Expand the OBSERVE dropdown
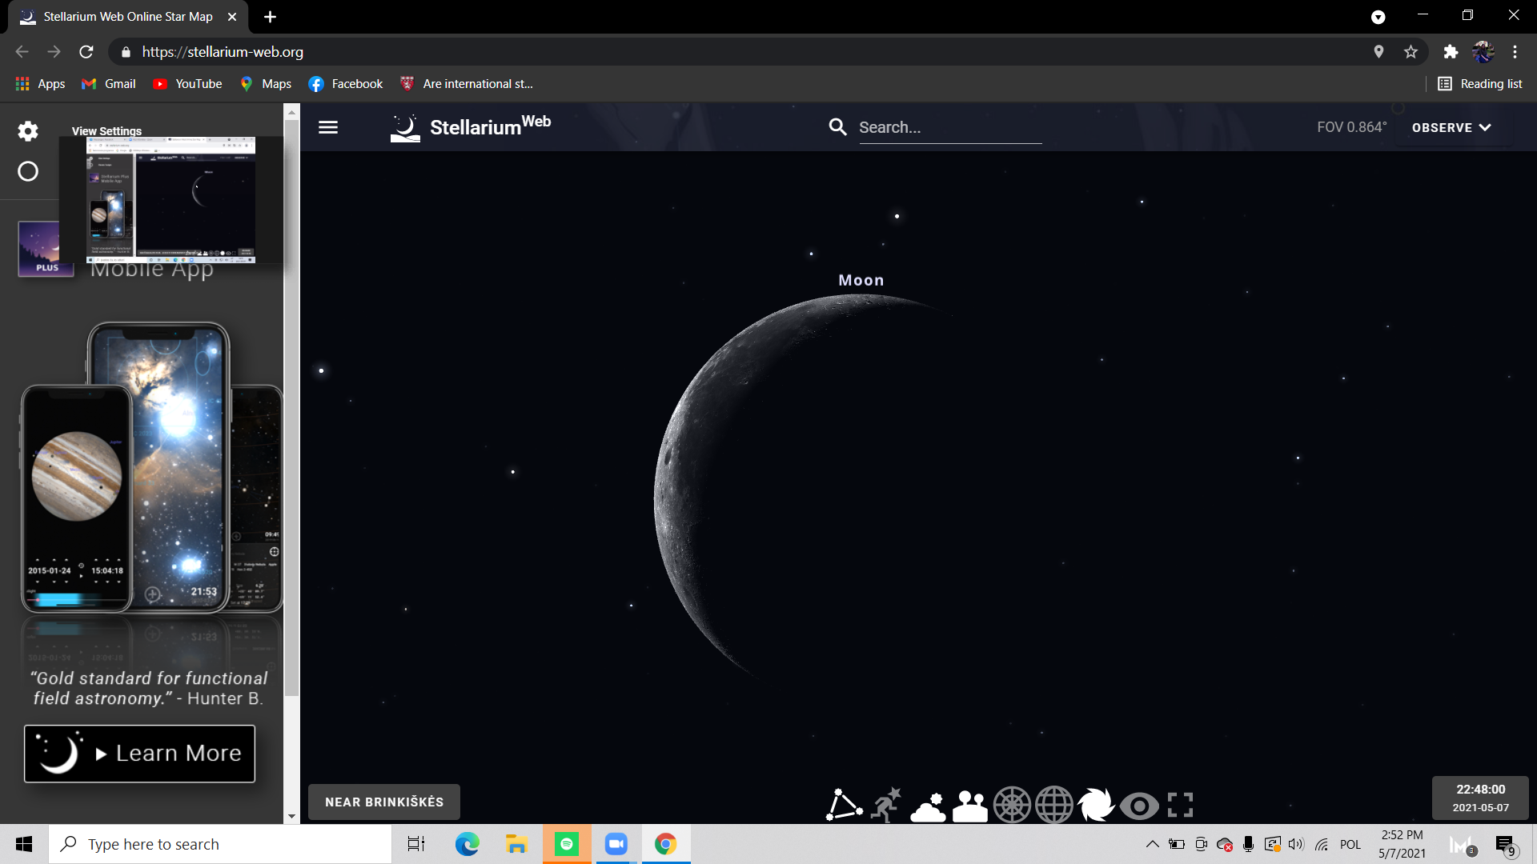 coord(1451,127)
